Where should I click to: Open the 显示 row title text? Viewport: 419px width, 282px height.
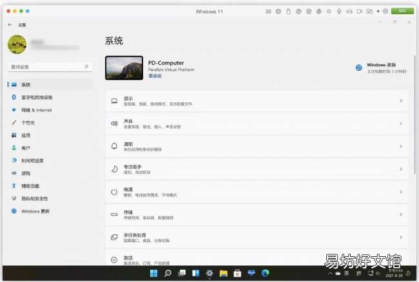128,99
